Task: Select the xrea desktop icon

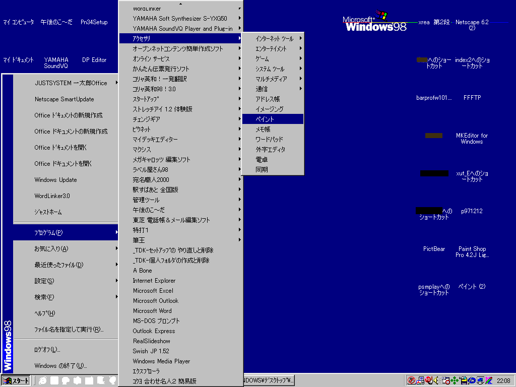Action: coord(424,22)
